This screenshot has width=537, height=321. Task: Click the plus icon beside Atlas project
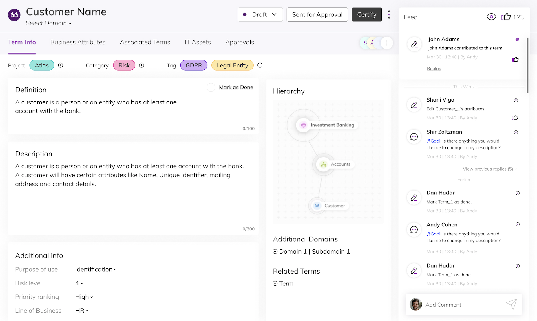point(61,65)
